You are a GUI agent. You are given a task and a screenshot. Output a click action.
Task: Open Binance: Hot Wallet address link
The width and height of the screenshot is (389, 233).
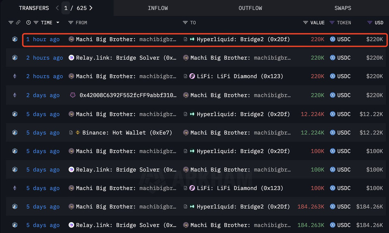coord(114,132)
